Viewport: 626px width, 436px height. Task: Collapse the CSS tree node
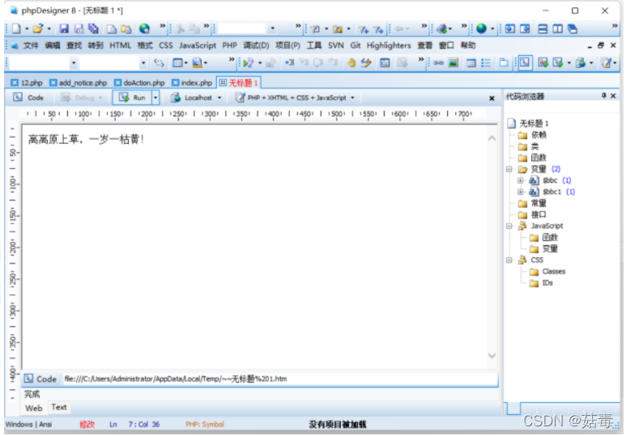[x=509, y=260]
